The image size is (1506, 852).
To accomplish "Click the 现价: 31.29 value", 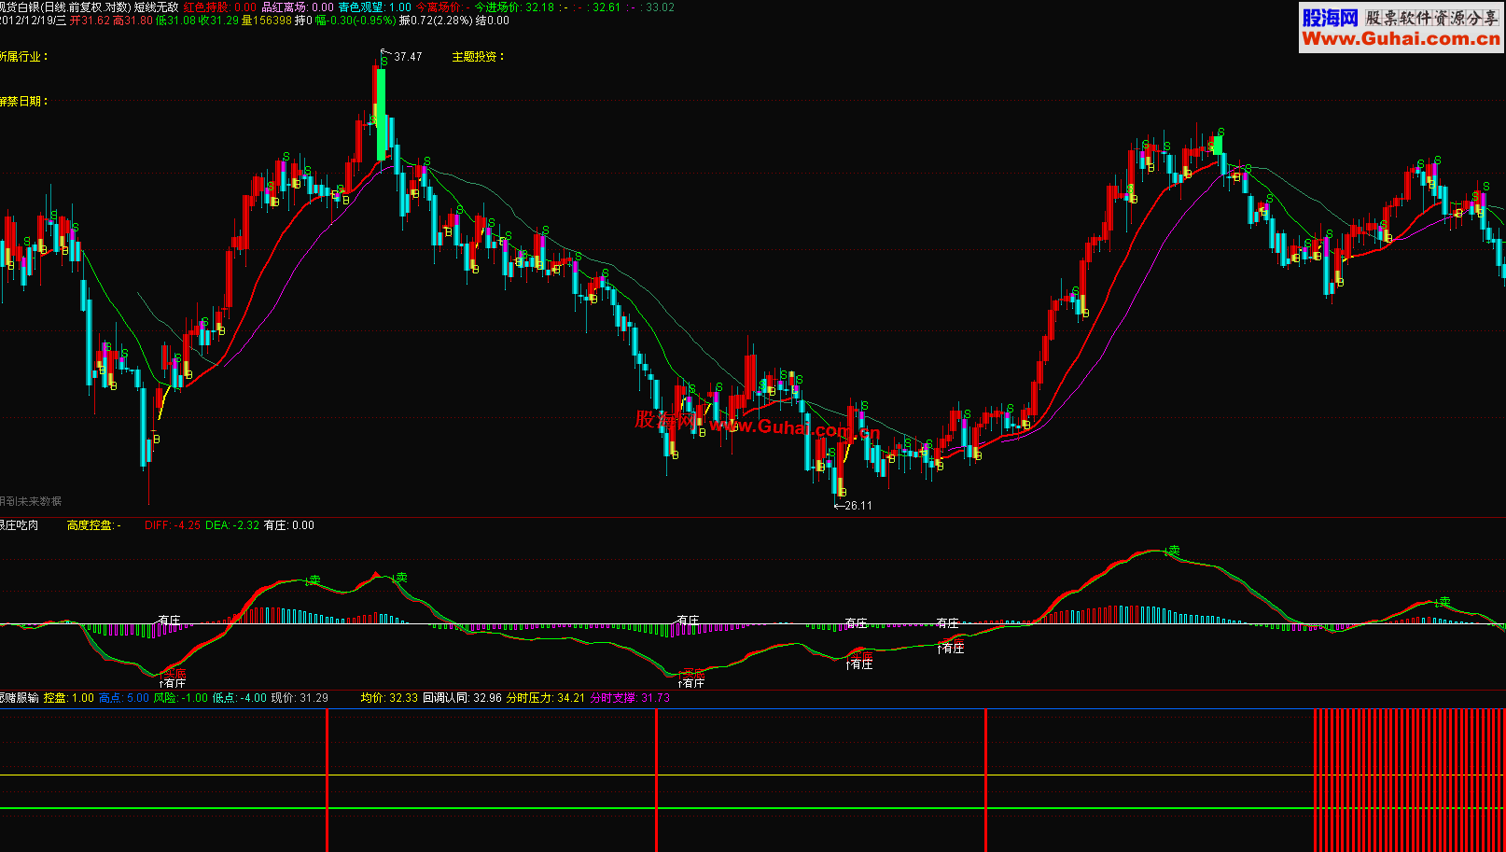I will pyautogui.click(x=300, y=698).
